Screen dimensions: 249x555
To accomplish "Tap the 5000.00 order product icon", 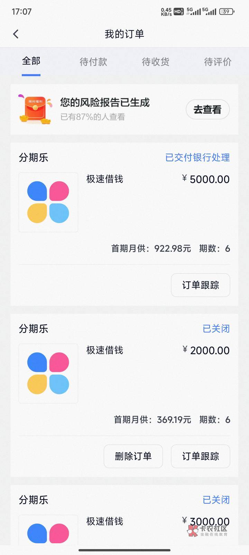I will pyautogui.click(x=48, y=202).
